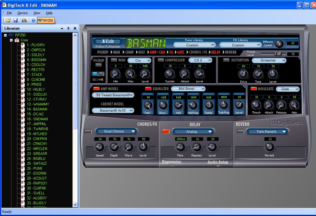Screen dimensions: 316x216
Task: Click the Delay Repeats knob
Action: 197,147
